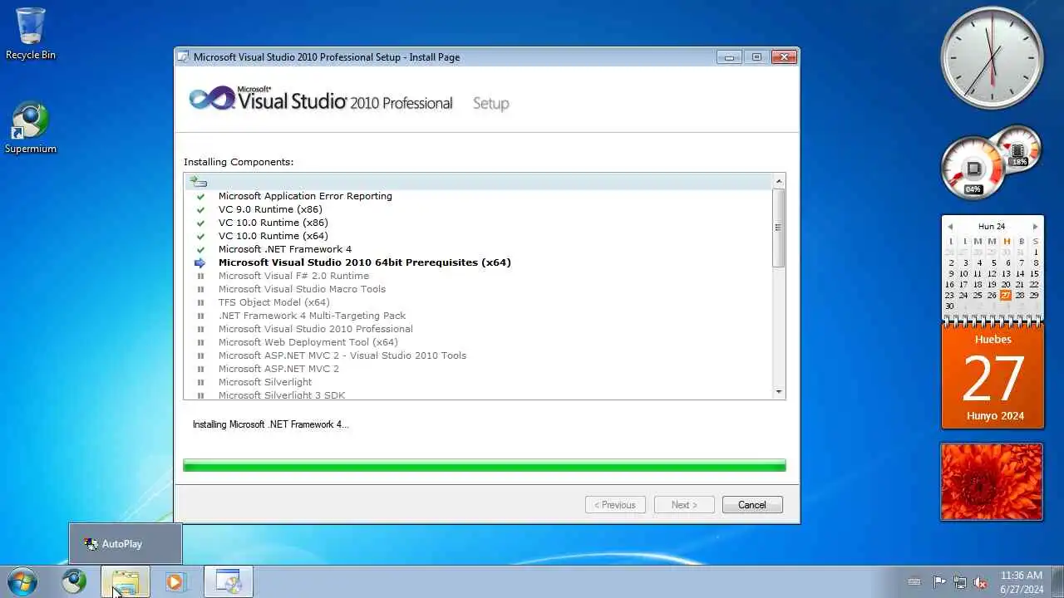Click the muted volume tray icon
The image size is (1064, 598).
point(981,582)
